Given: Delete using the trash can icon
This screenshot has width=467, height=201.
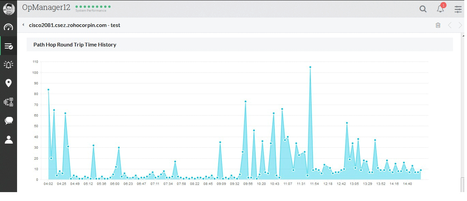Looking at the screenshot, I should coord(438,25).
